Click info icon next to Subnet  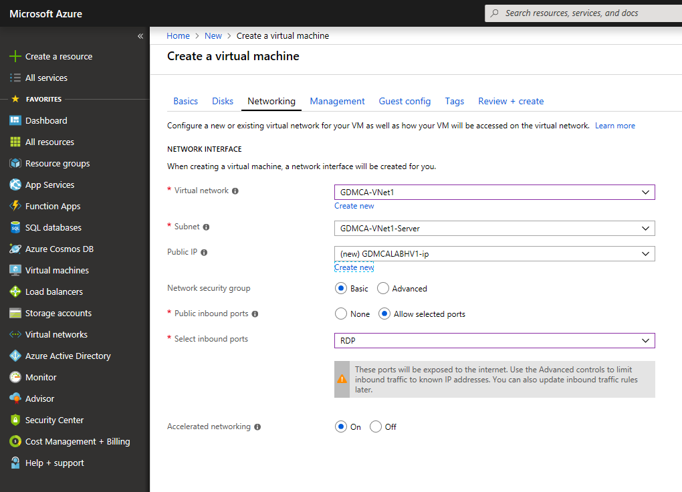(206, 227)
